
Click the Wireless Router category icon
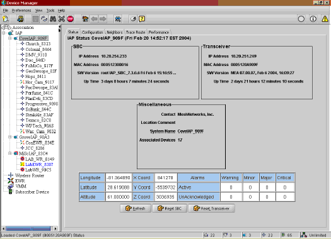(x=11, y=175)
